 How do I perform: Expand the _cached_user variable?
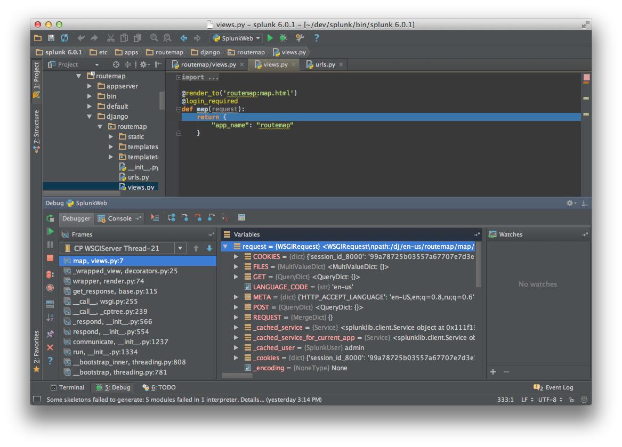pos(236,348)
